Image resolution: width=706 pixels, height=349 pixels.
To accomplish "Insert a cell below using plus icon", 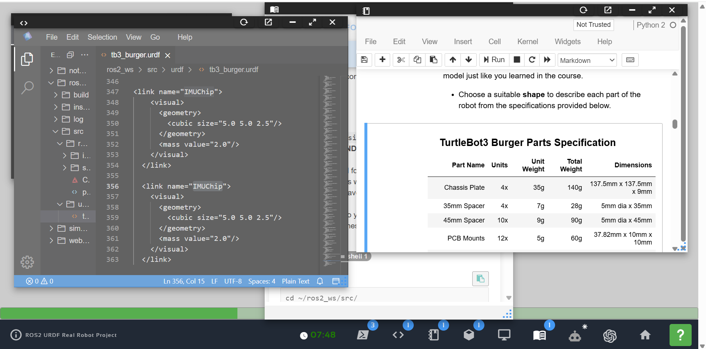I will point(382,60).
